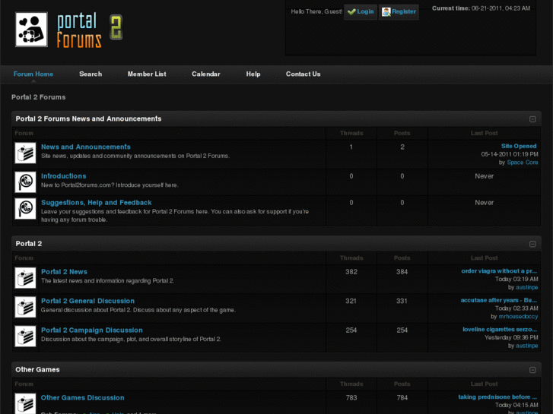Screen dimensions: 553x414
Task: Open Portal 2 General Discussion forum
Action: 87,301
